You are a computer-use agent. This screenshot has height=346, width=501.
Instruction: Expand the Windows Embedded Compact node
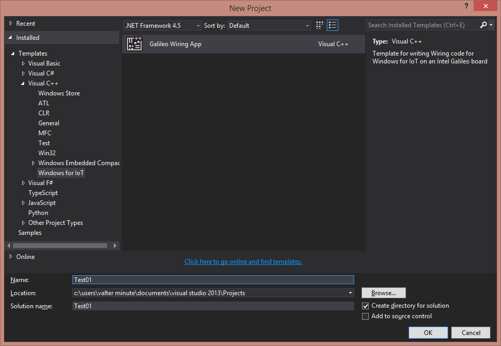[33, 163]
